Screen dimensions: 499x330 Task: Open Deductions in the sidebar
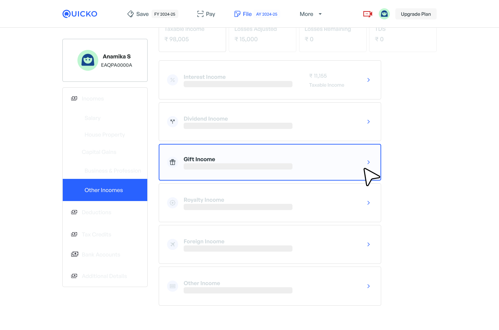96,212
